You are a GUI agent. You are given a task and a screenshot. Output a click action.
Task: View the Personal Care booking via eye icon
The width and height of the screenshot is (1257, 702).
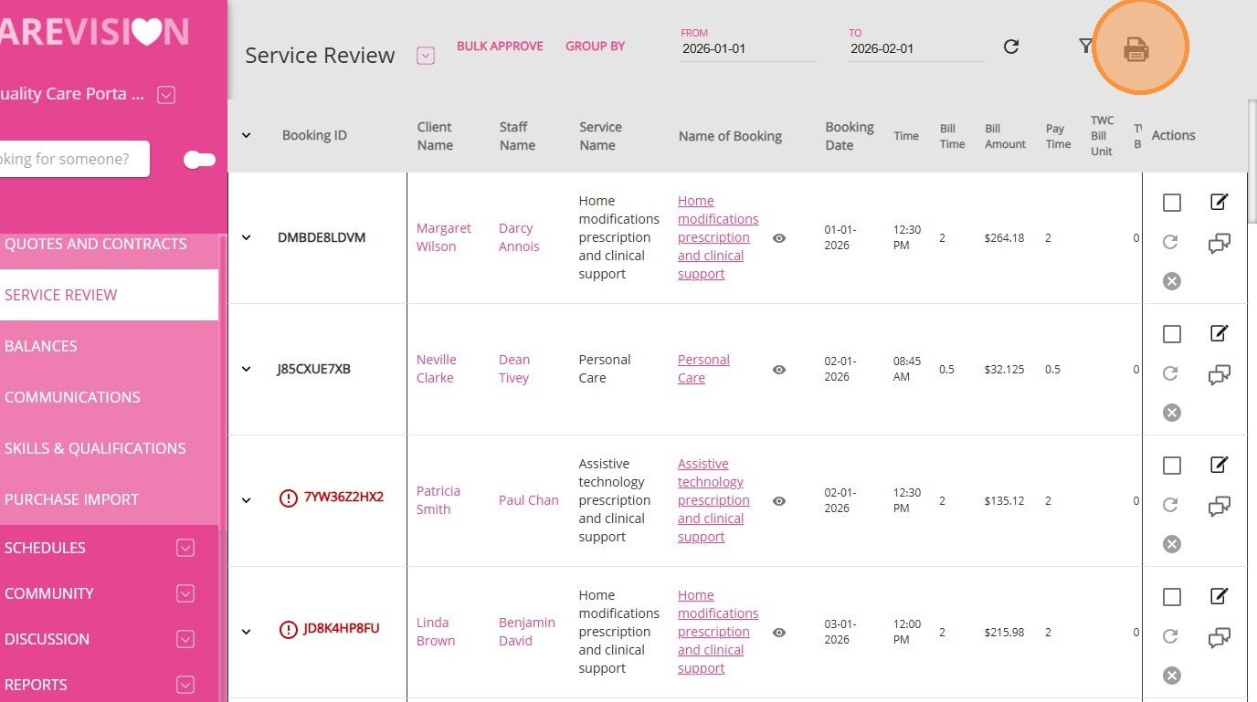tap(779, 370)
